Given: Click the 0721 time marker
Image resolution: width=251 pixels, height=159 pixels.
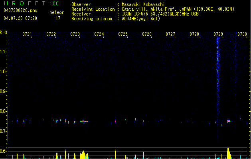Looking at the screenshot, I should pos(27,34).
